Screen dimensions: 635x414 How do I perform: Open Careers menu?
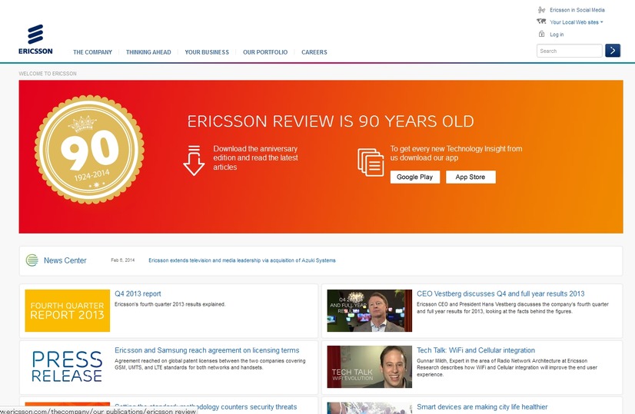pyautogui.click(x=314, y=52)
